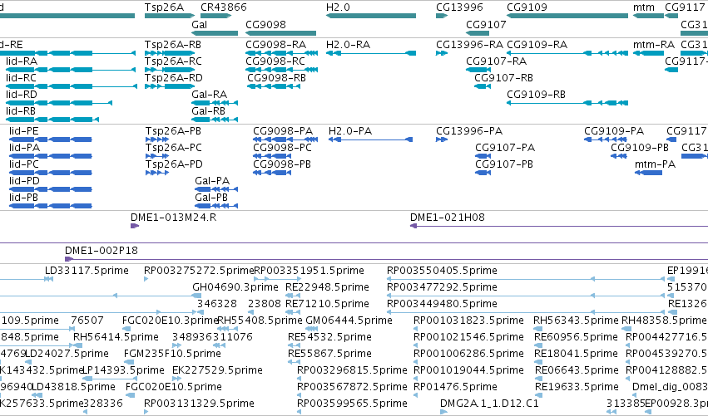Click the CG9098 gene label
Image resolution: width=708 pixels, height=416 pixels.
tap(265, 24)
